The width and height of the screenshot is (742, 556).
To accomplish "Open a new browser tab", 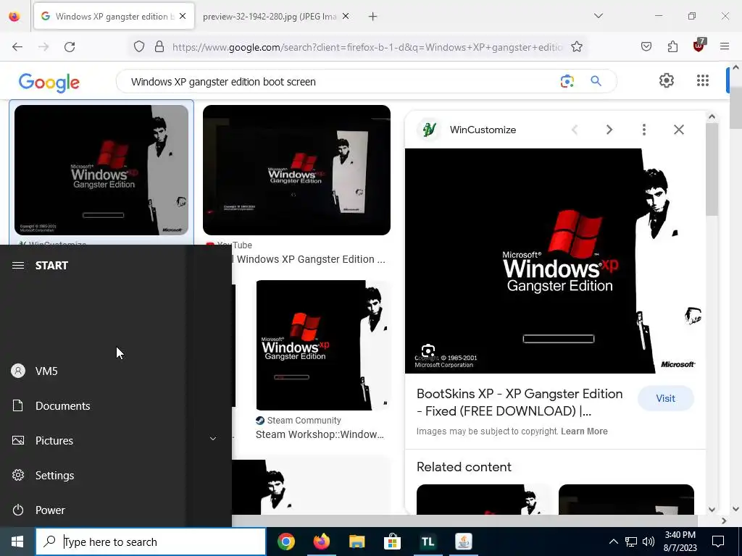I will coord(373,16).
